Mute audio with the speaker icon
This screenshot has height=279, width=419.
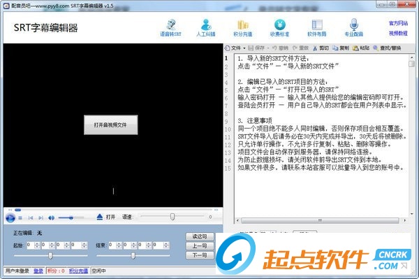[51, 217]
